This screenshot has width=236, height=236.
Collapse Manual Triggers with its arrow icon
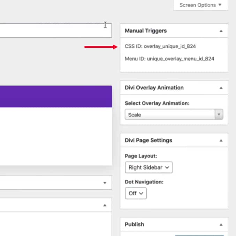click(221, 31)
